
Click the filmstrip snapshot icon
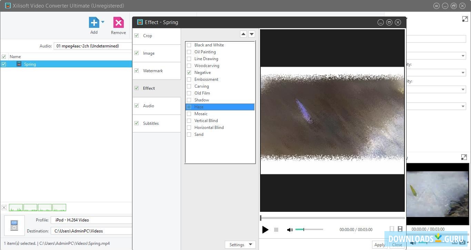click(x=400, y=229)
